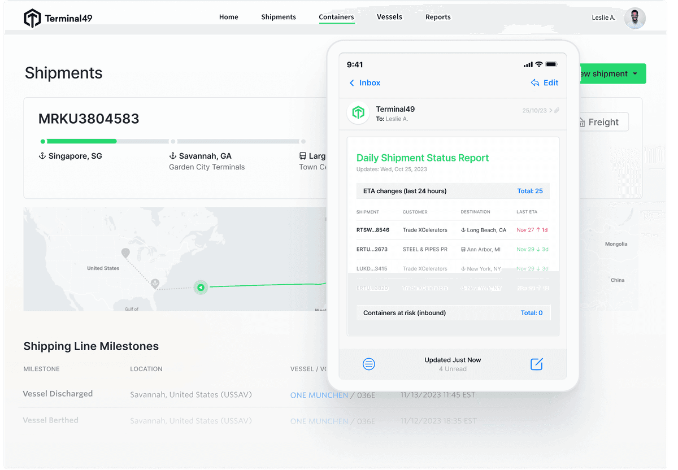
Task: Click the anchor port marker on the map
Action: click(155, 283)
